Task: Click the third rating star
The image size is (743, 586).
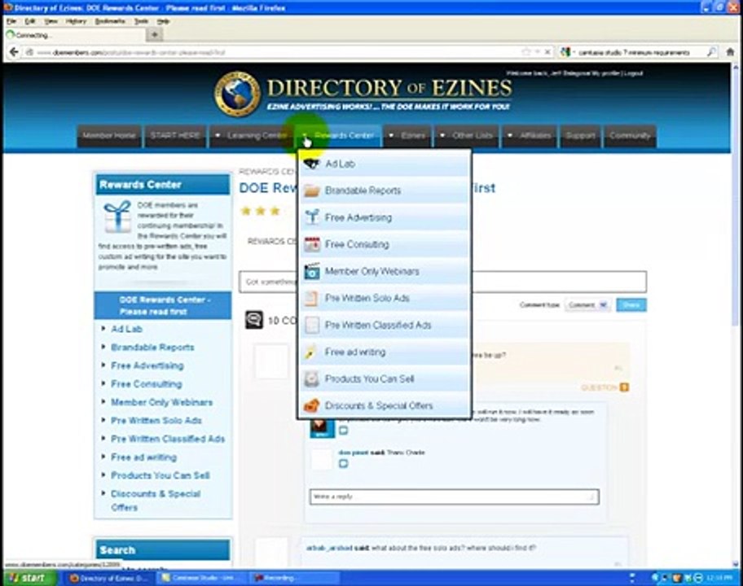Action: [275, 211]
